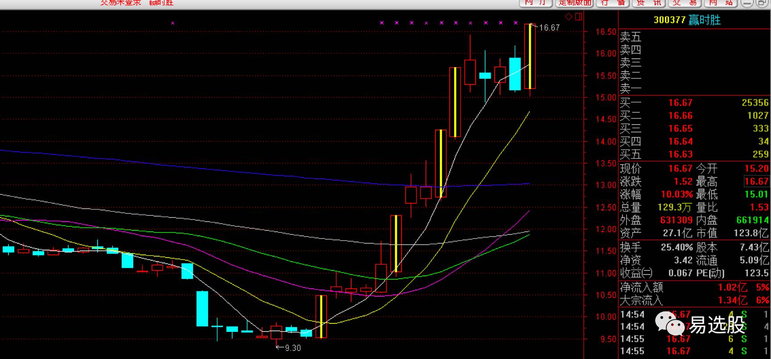The width and height of the screenshot is (771, 359).
Task: Click 内盘 value 661914
Action: click(752, 220)
